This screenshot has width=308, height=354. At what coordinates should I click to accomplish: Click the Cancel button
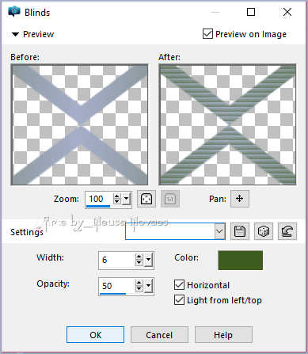(x=159, y=335)
